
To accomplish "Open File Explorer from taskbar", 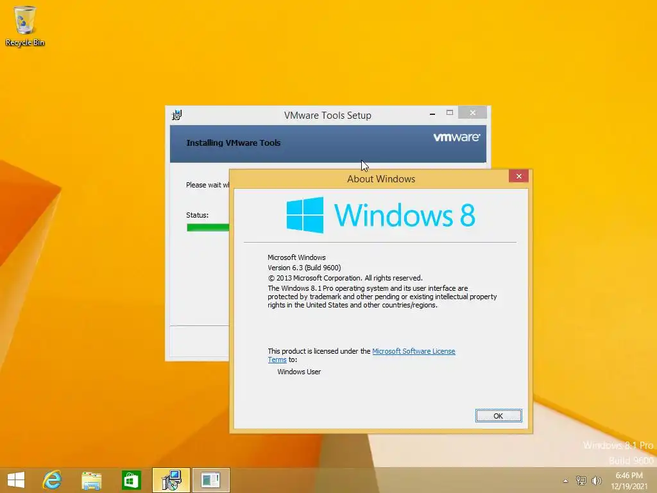I will [91, 480].
